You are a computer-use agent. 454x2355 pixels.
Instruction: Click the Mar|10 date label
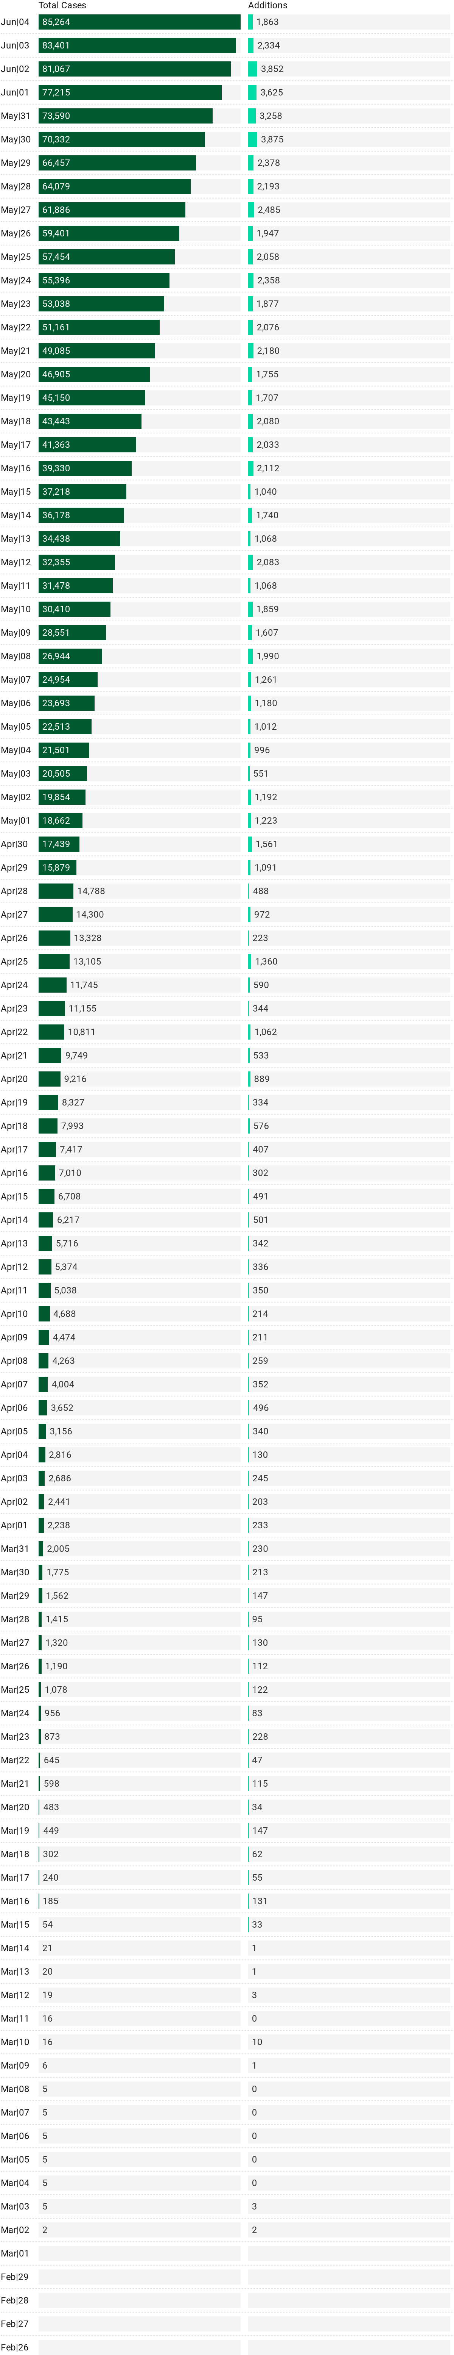click(16, 2041)
